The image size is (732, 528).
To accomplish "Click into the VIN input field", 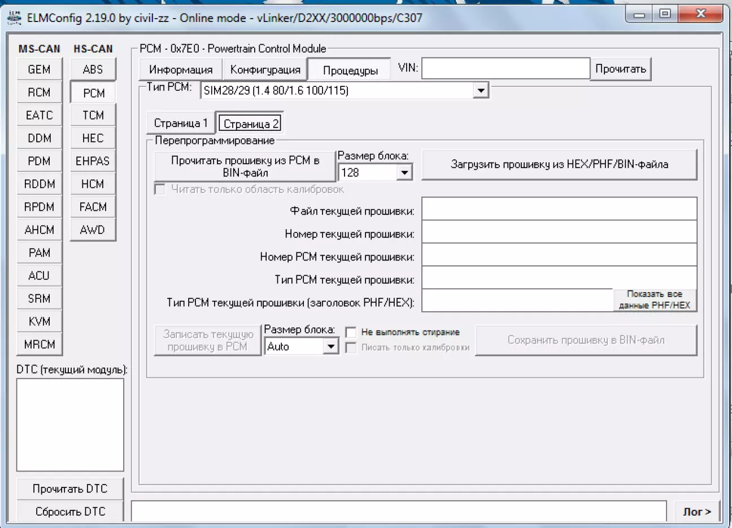I will click(x=505, y=69).
